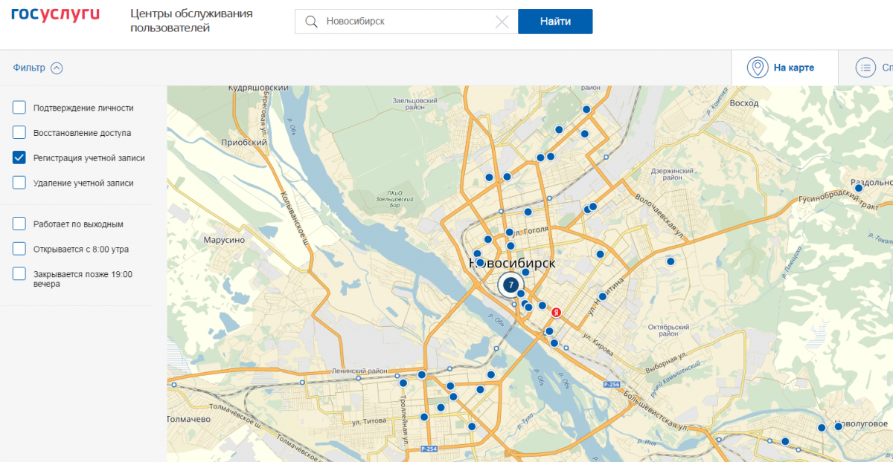This screenshot has width=893, height=462.
Task: Click the P-254 road sign
Action: click(428, 449)
